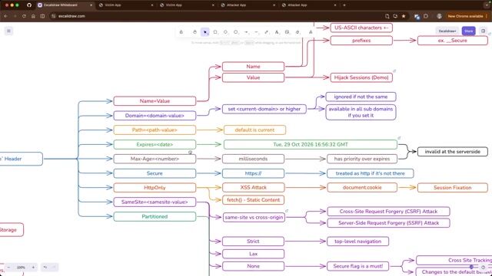Select the Session Fixation node

[453, 187]
